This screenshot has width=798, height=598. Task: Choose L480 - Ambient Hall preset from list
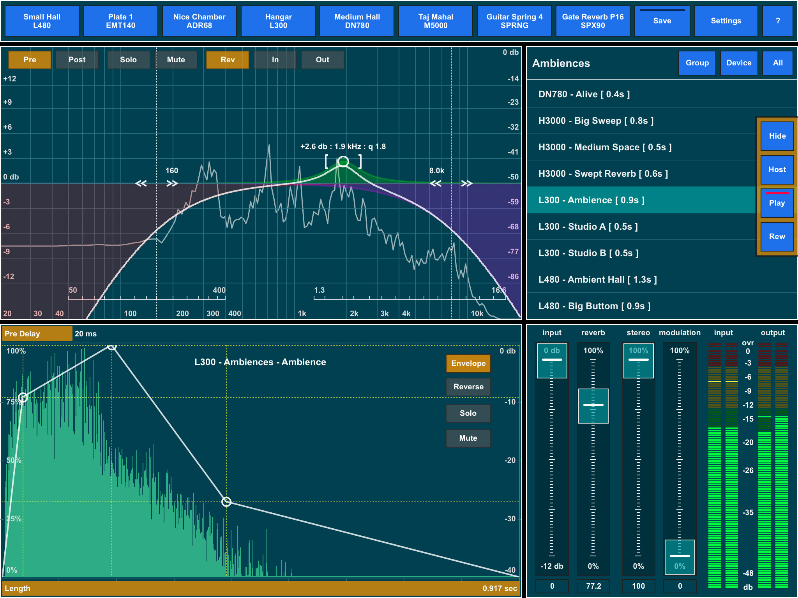coord(597,280)
